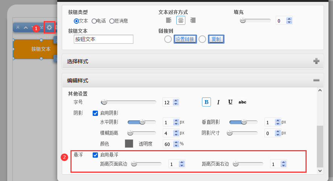Increase 字号 value with up stepper
The width and height of the screenshot is (333, 181).
tap(176, 100)
